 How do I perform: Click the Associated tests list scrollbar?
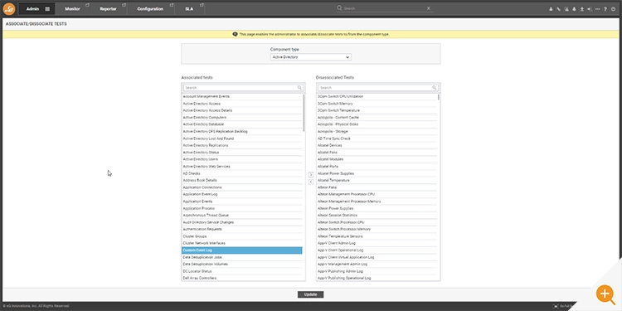pos(304,113)
